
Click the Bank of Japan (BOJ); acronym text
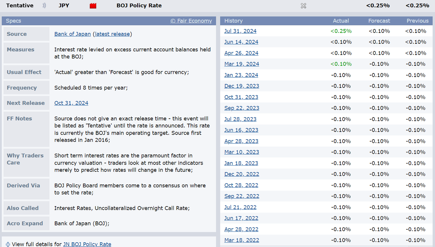click(82, 223)
